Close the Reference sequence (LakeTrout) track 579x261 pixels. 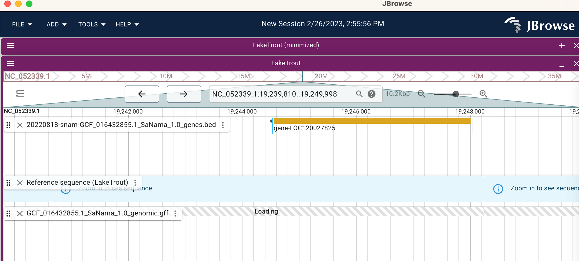pos(20,183)
